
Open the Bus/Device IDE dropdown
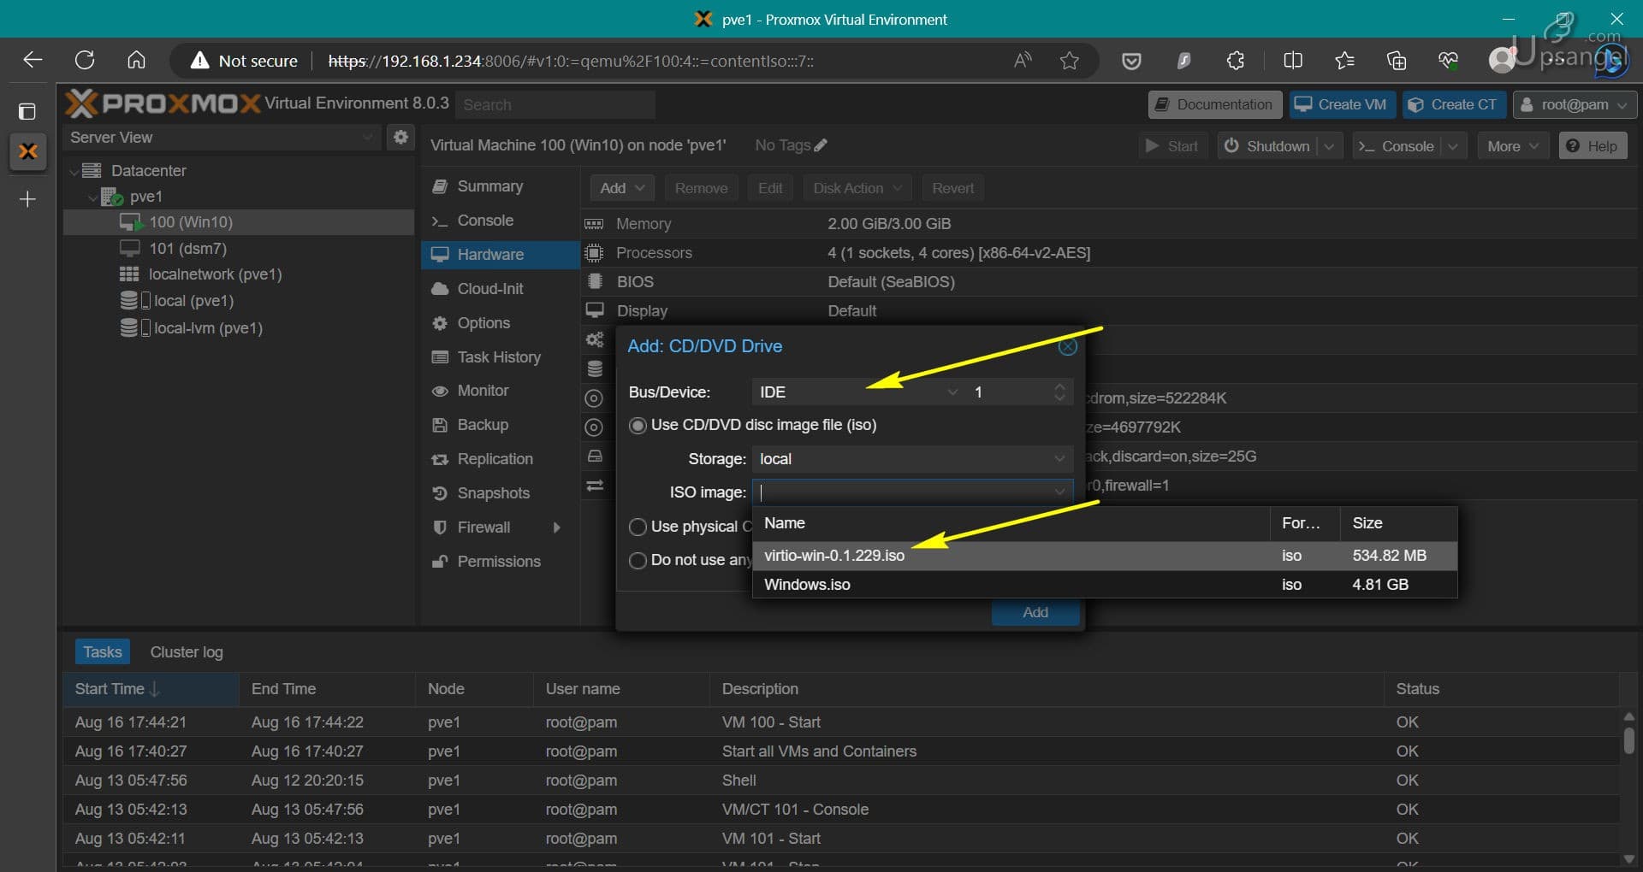(856, 392)
